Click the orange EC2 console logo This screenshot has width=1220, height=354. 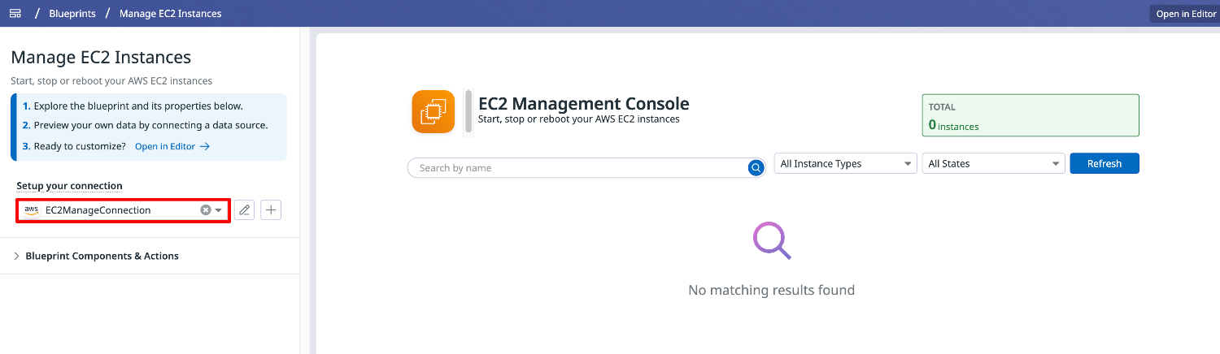[x=433, y=111]
